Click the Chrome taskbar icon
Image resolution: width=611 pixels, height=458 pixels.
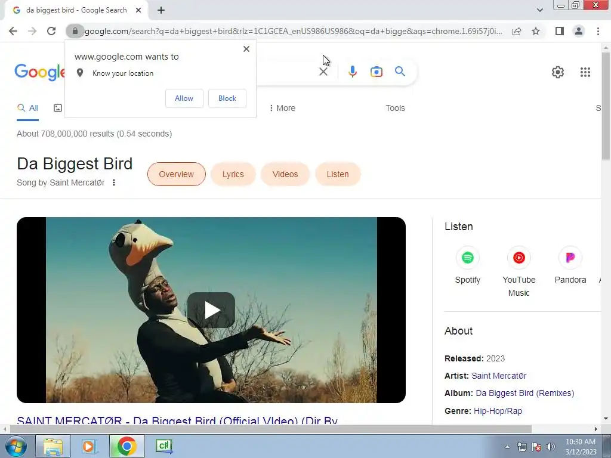[126, 446]
